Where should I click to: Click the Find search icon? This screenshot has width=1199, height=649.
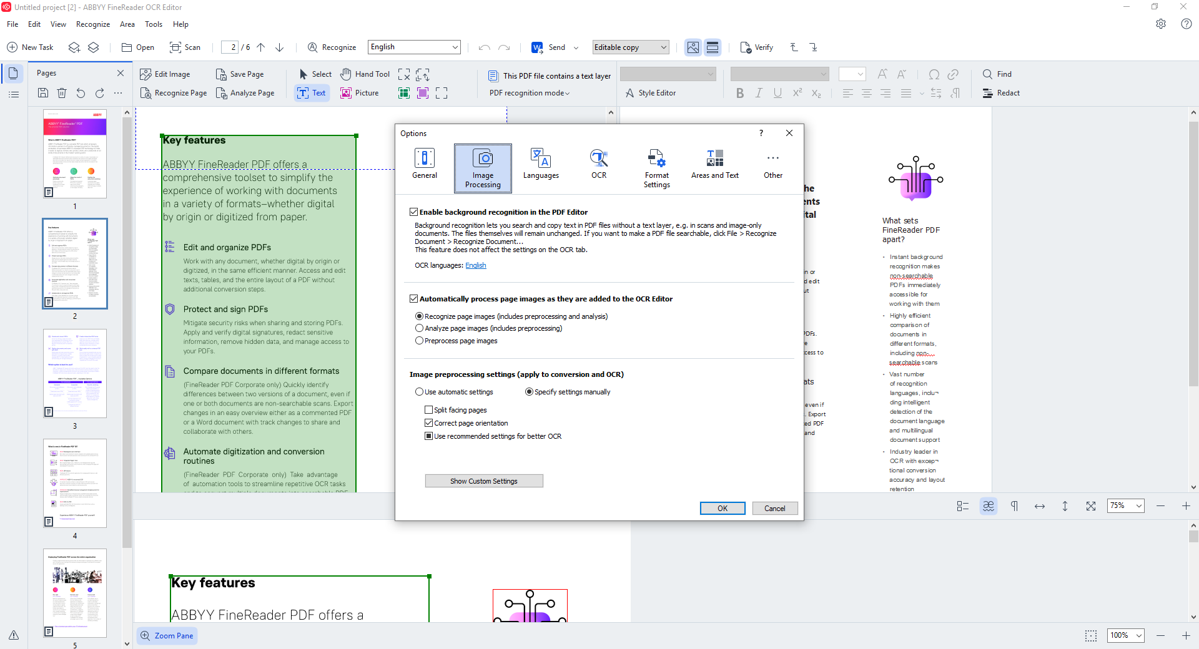point(987,74)
